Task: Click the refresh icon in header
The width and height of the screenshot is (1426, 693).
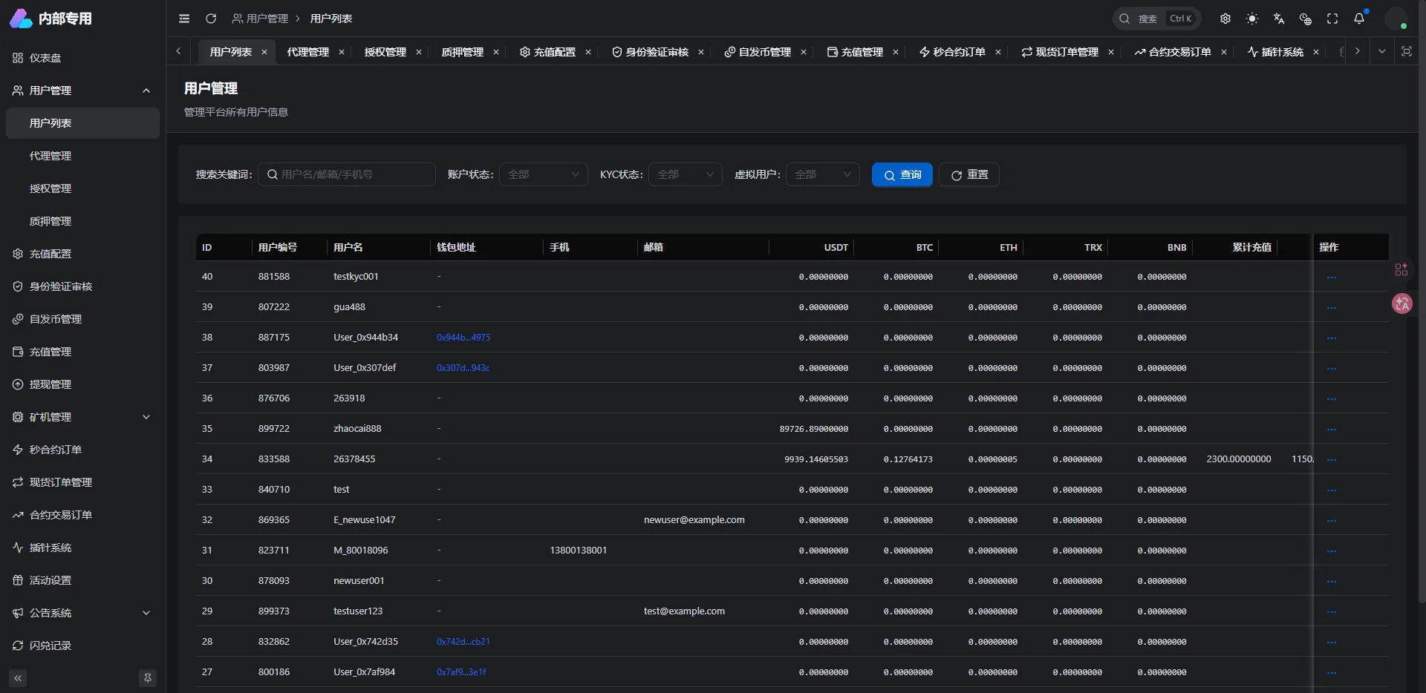Action: pos(211,19)
